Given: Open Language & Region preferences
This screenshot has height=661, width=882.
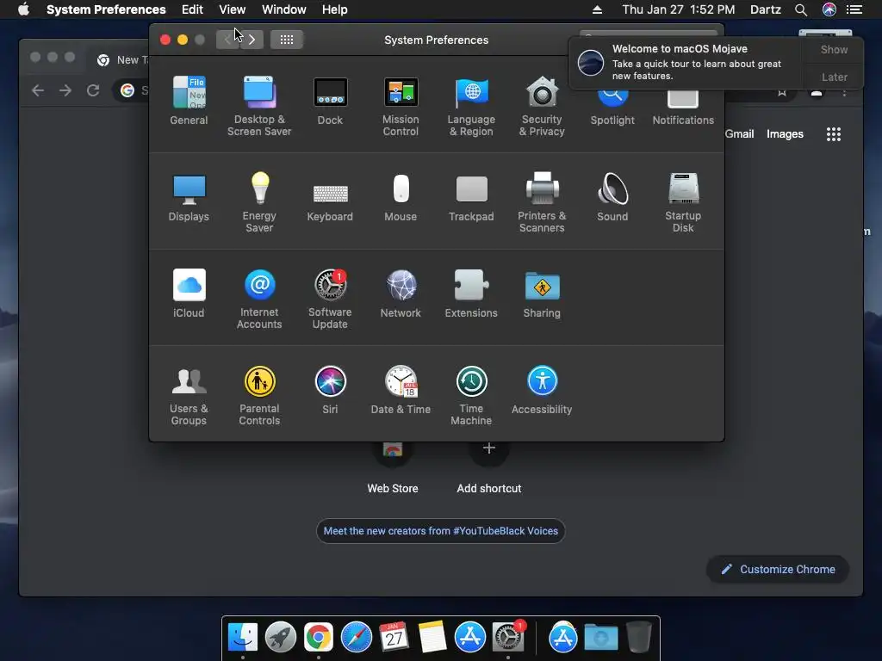Looking at the screenshot, I should point(471,106).
